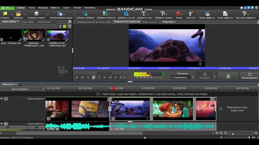This screenshot has width=259, height=145.
Task: Toggle mute icon on second audio clip
Action: coord(117,129)
